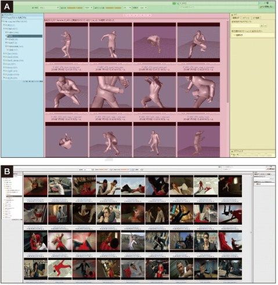Click the button in window A's top-right corner
This screenshot has width=278, height=285.
267,7
